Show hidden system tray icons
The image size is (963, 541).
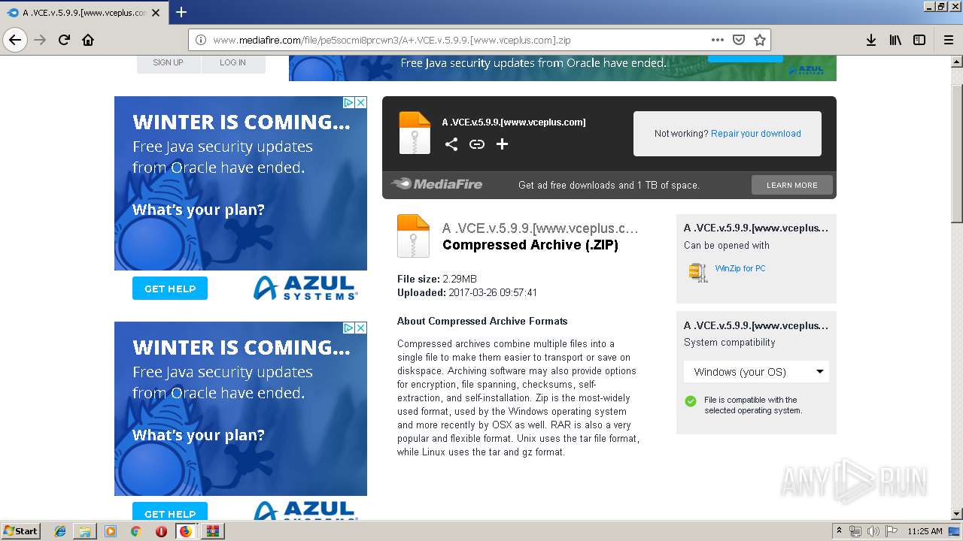839,531
